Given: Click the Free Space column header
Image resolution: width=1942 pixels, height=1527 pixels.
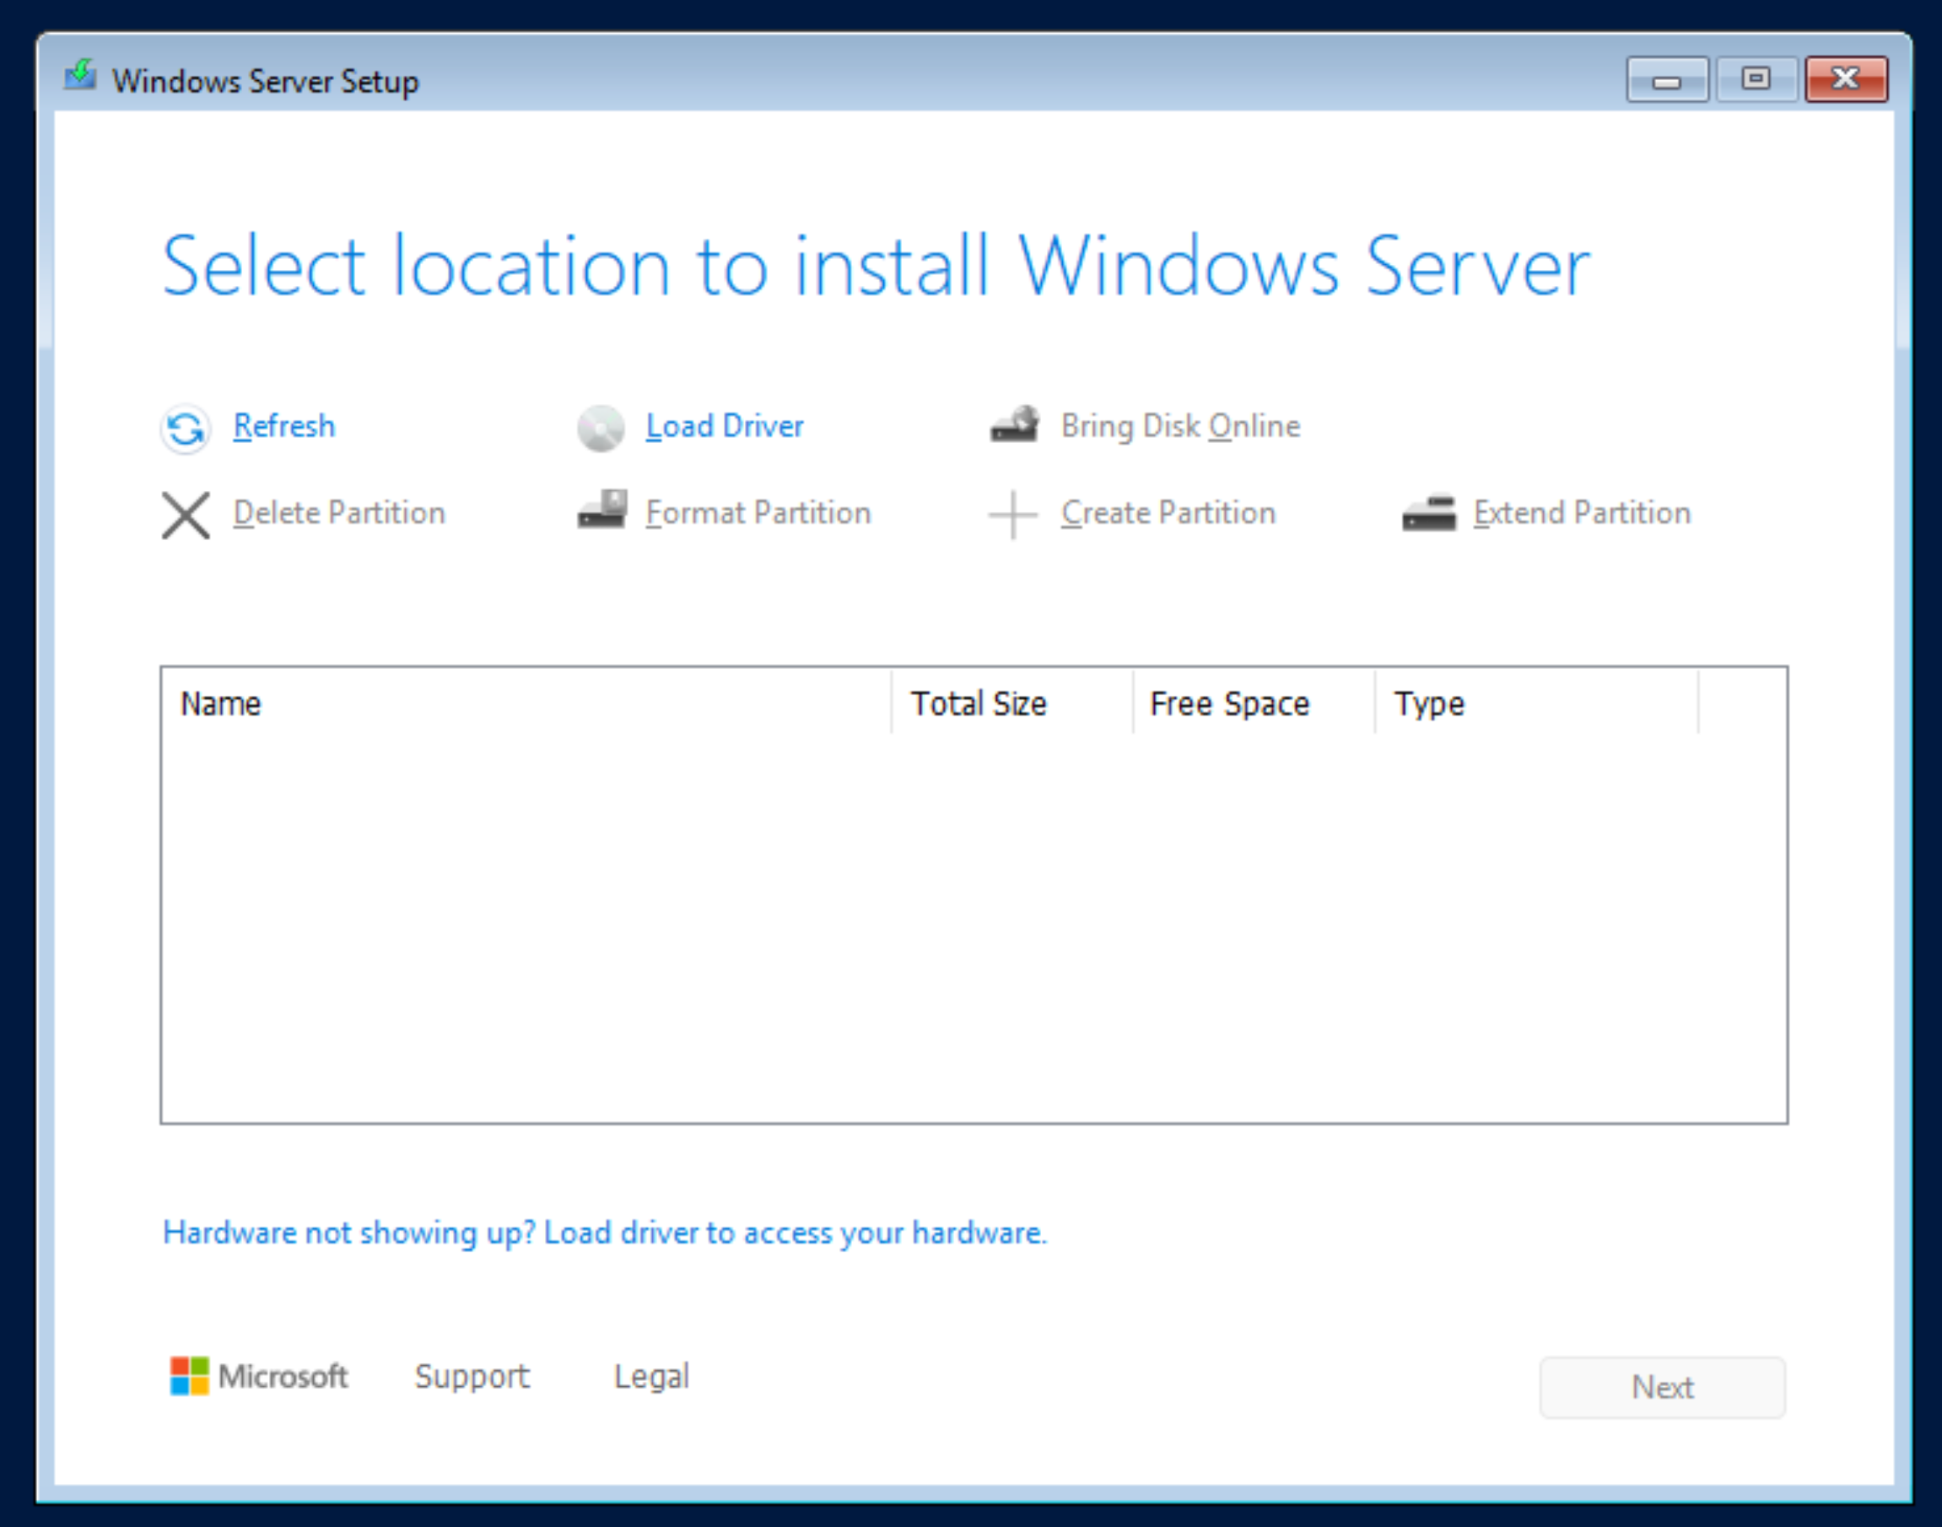Looking at the screenshot, I should pos(1254,704).
